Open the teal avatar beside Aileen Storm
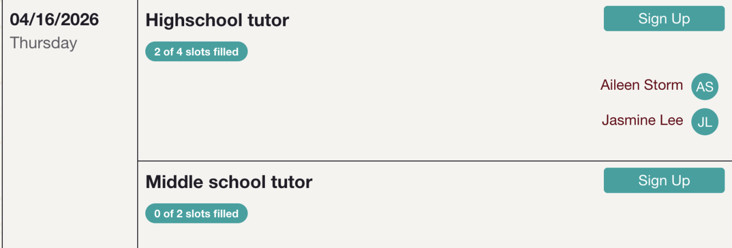732x248 pixels. 705,87
